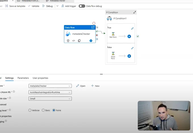Edit the False branch with pencil icon
Image resolution: width=193 pixels, height=133 pixels.
[x=132, y=48]
